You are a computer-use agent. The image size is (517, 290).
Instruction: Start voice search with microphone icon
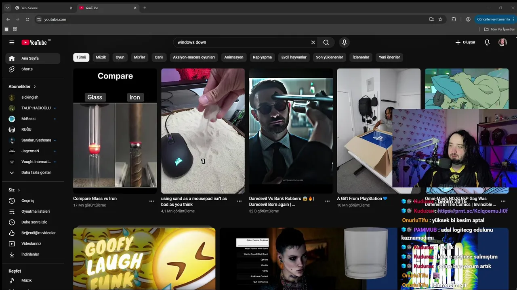click(344, 42)
